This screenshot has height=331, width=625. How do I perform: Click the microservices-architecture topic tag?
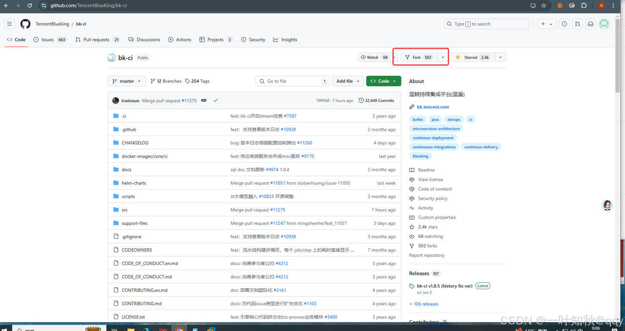pyautogui.click(x=436, y=129)
